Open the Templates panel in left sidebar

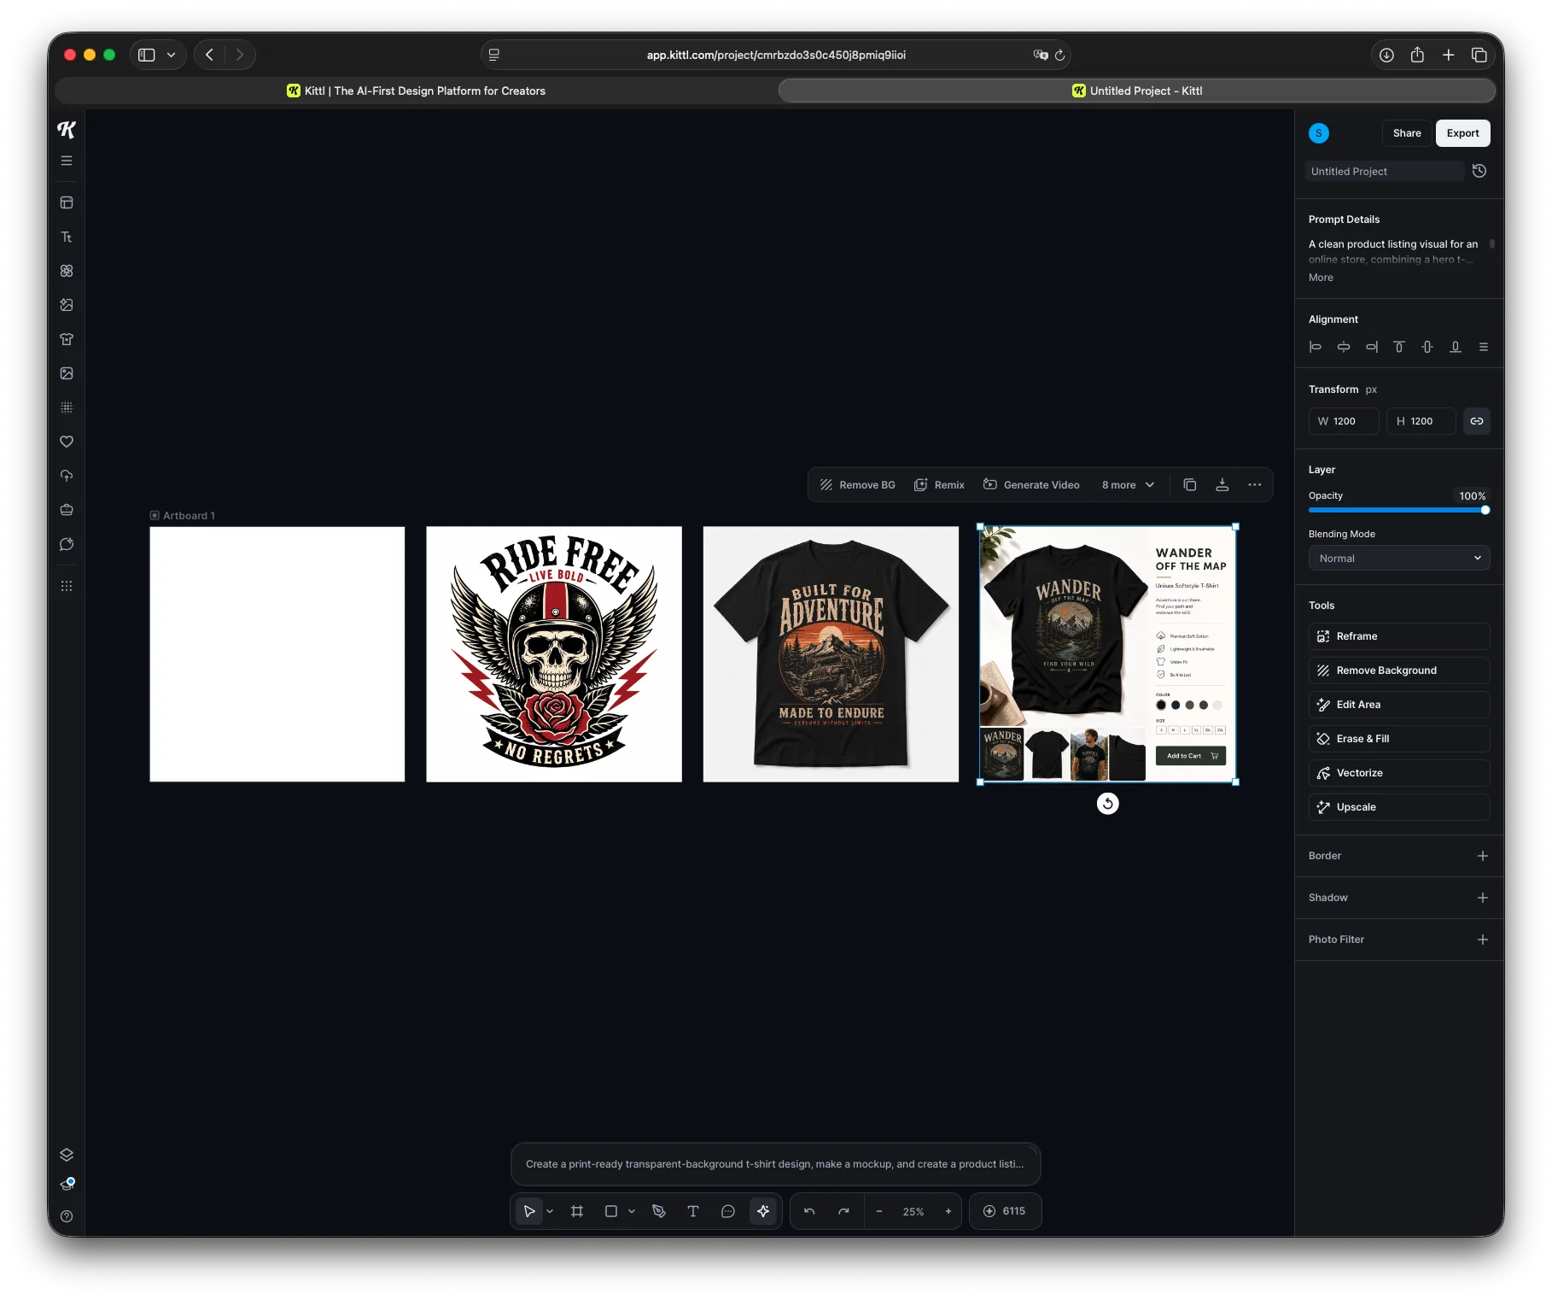(67, 202)
